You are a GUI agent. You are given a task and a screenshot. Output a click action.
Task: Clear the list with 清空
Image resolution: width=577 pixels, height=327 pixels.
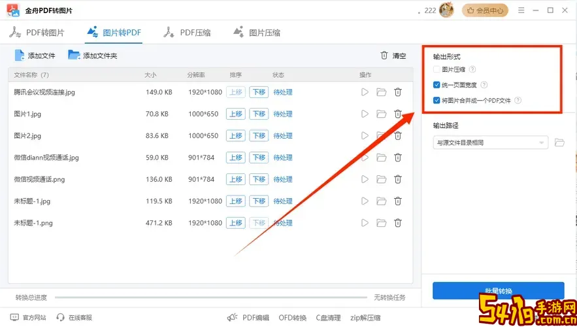click(393, 56)
